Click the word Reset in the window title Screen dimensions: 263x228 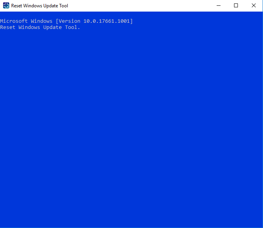click(17, 6)
